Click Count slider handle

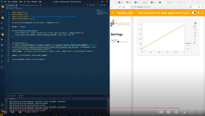tap(118, 42)
